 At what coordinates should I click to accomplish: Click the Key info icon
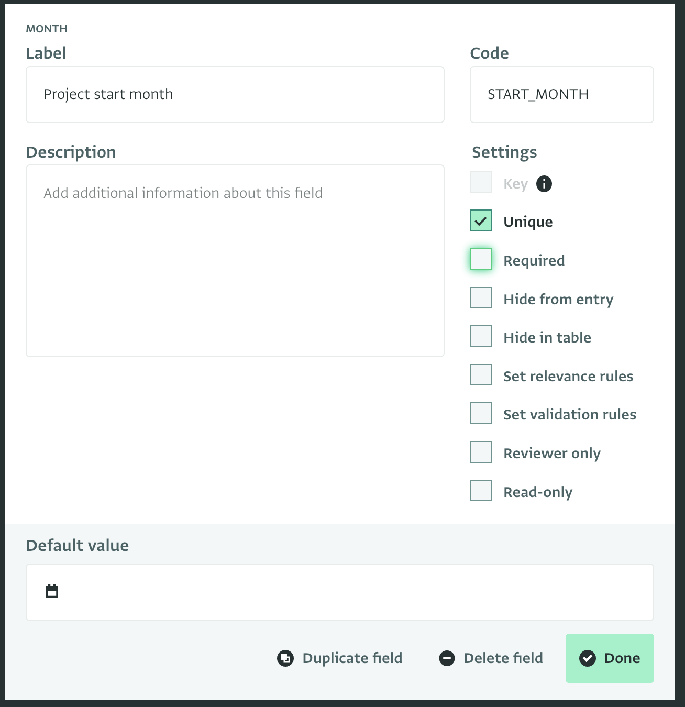[544, 184]
